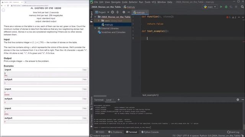Open the Event Log in bottom bar
Screen dimensions: 245x137
click(233, 132)
